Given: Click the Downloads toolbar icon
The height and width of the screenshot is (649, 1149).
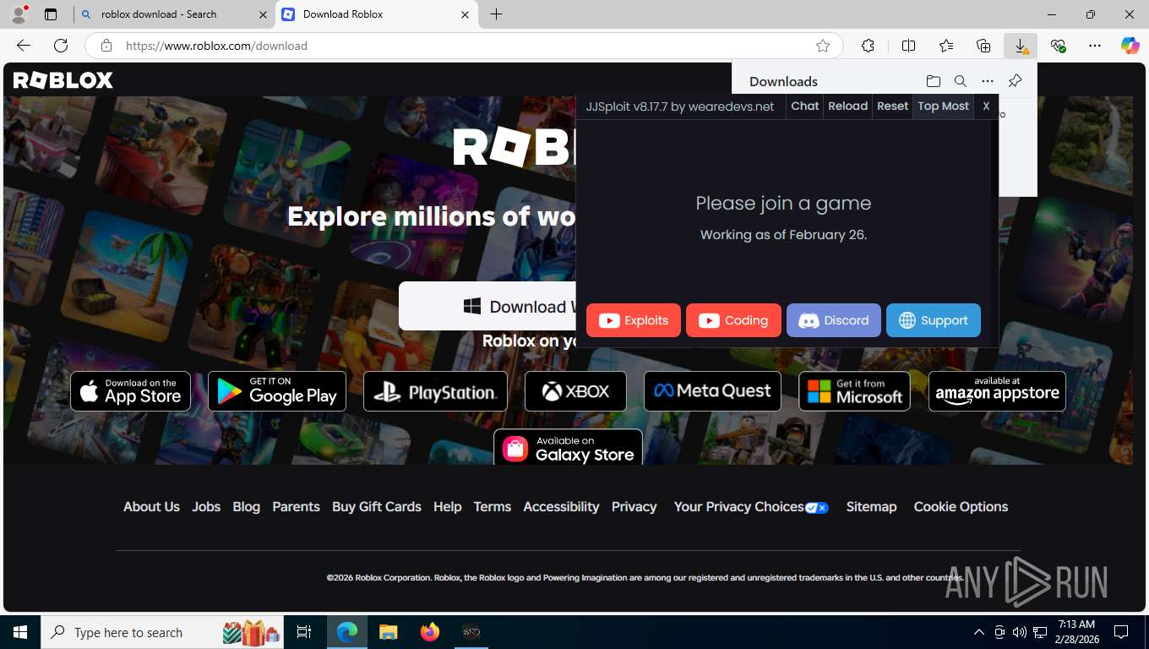Looking at the screenshot, I should 1021,46.
